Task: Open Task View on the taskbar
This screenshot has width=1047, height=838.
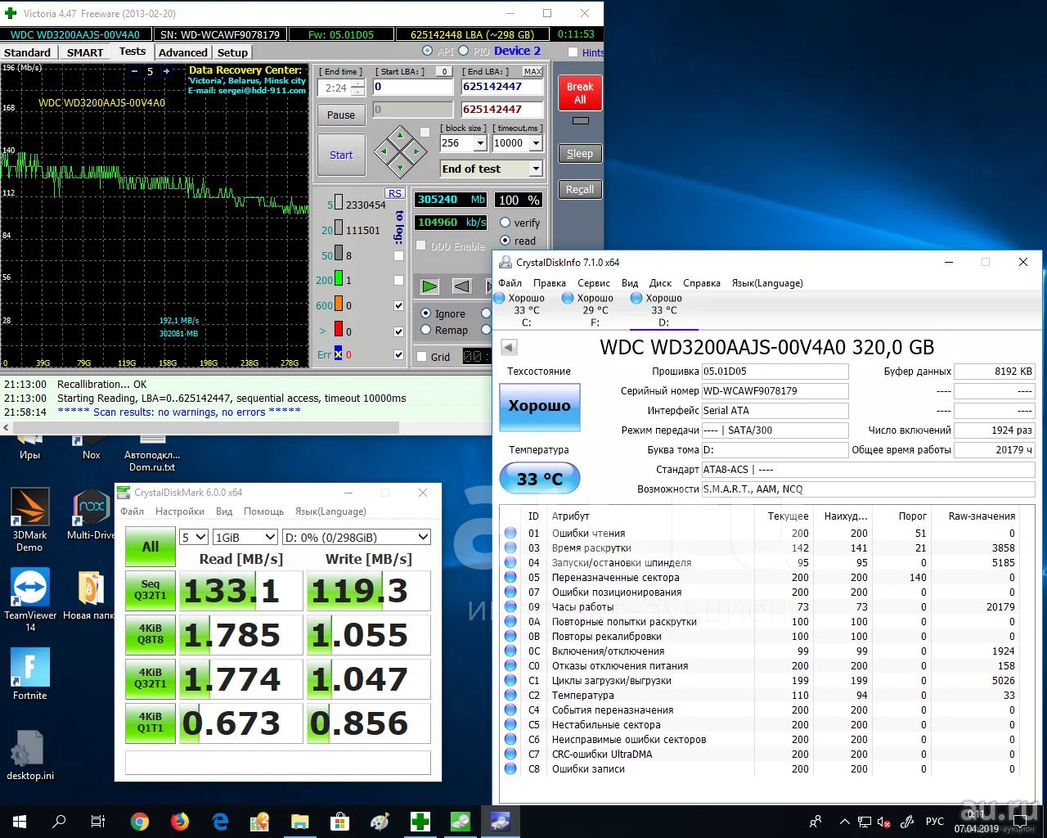Action: [97, 822]
